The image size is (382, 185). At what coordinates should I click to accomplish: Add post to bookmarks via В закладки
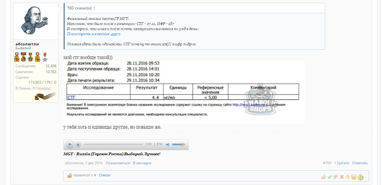pos(141,163)
